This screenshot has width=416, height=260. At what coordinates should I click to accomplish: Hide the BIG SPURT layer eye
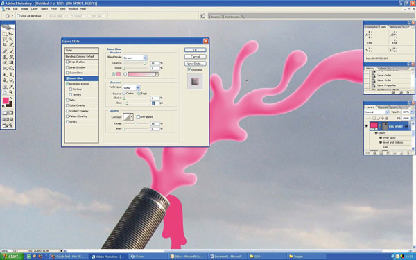coord(367,126)
